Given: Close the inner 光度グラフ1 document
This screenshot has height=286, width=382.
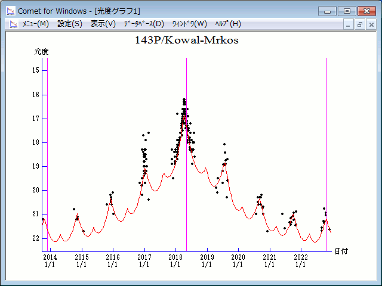Looking at the screenshot, I should point(371,24).
